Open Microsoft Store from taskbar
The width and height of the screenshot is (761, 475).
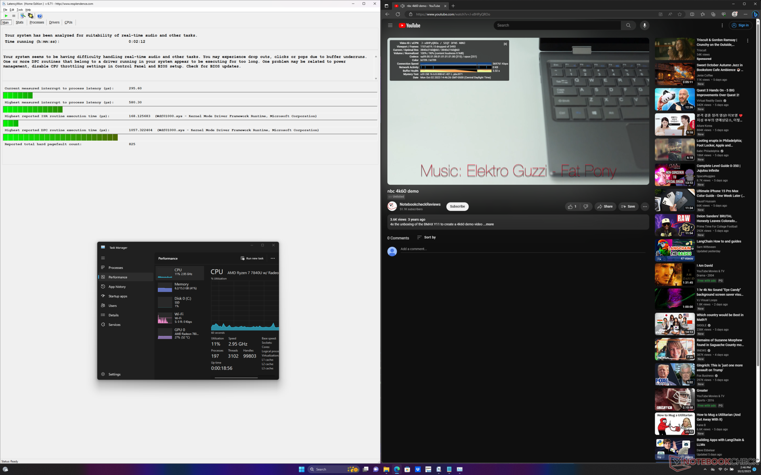click(407, 469)
